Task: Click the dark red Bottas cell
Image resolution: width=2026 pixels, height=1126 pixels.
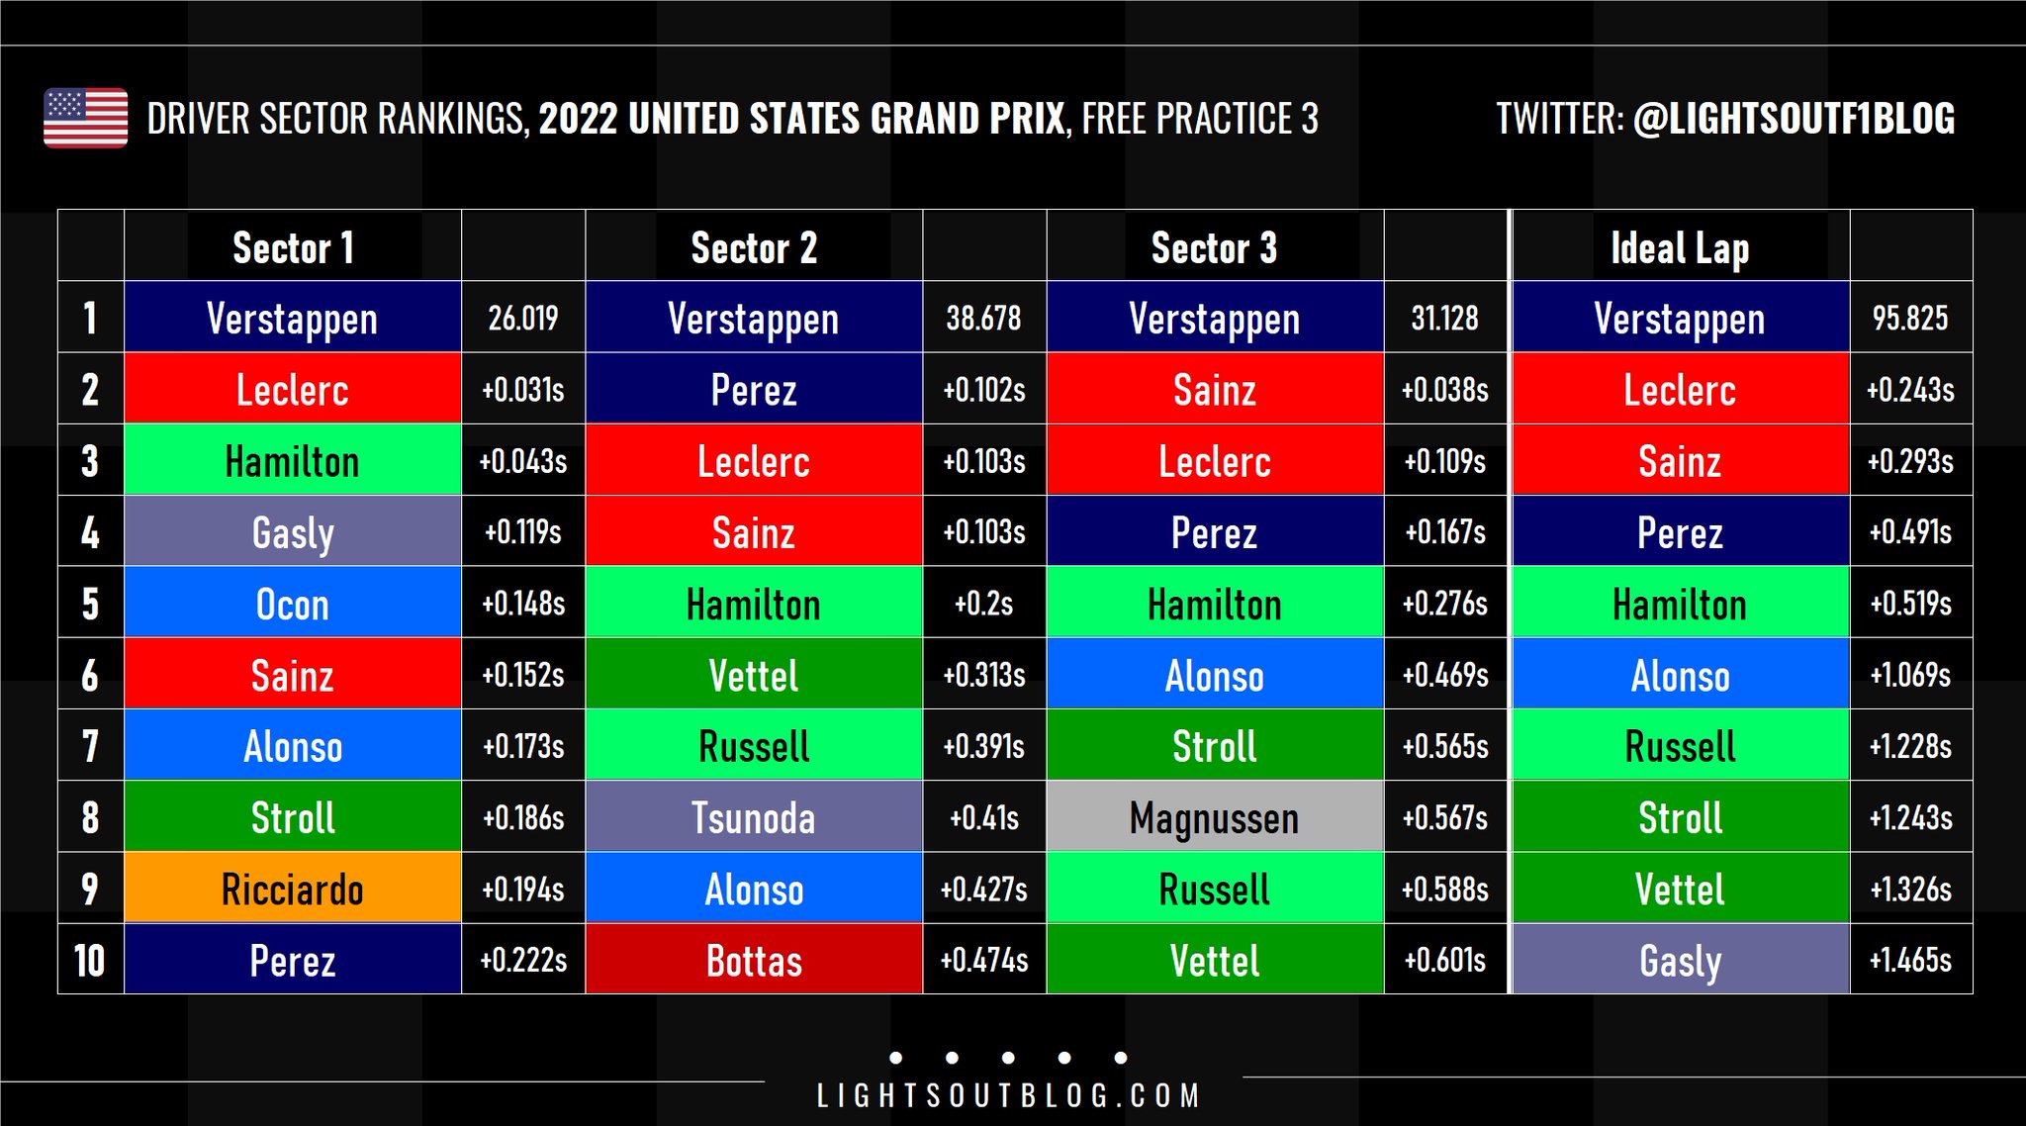Action: pos(754,960)
